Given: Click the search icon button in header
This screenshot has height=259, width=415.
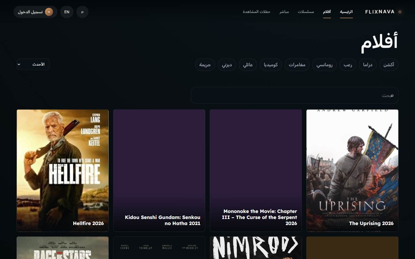Looking at the screenshot, I should (82, 12).
